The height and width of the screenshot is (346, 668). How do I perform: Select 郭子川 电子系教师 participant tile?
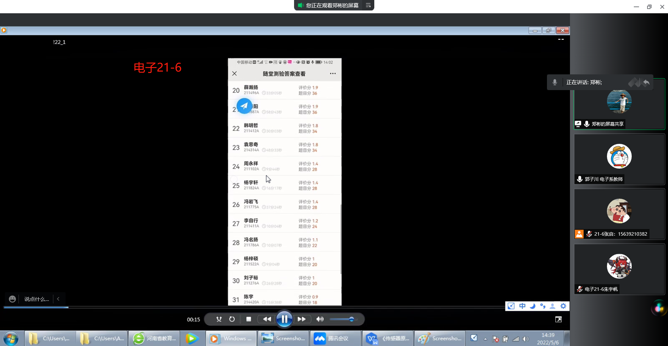(x=619, y=159)
